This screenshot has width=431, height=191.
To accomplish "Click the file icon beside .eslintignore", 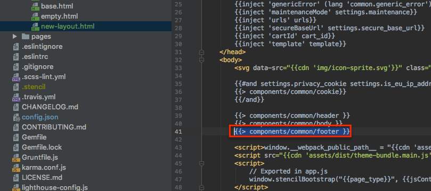I will (16, 47).
